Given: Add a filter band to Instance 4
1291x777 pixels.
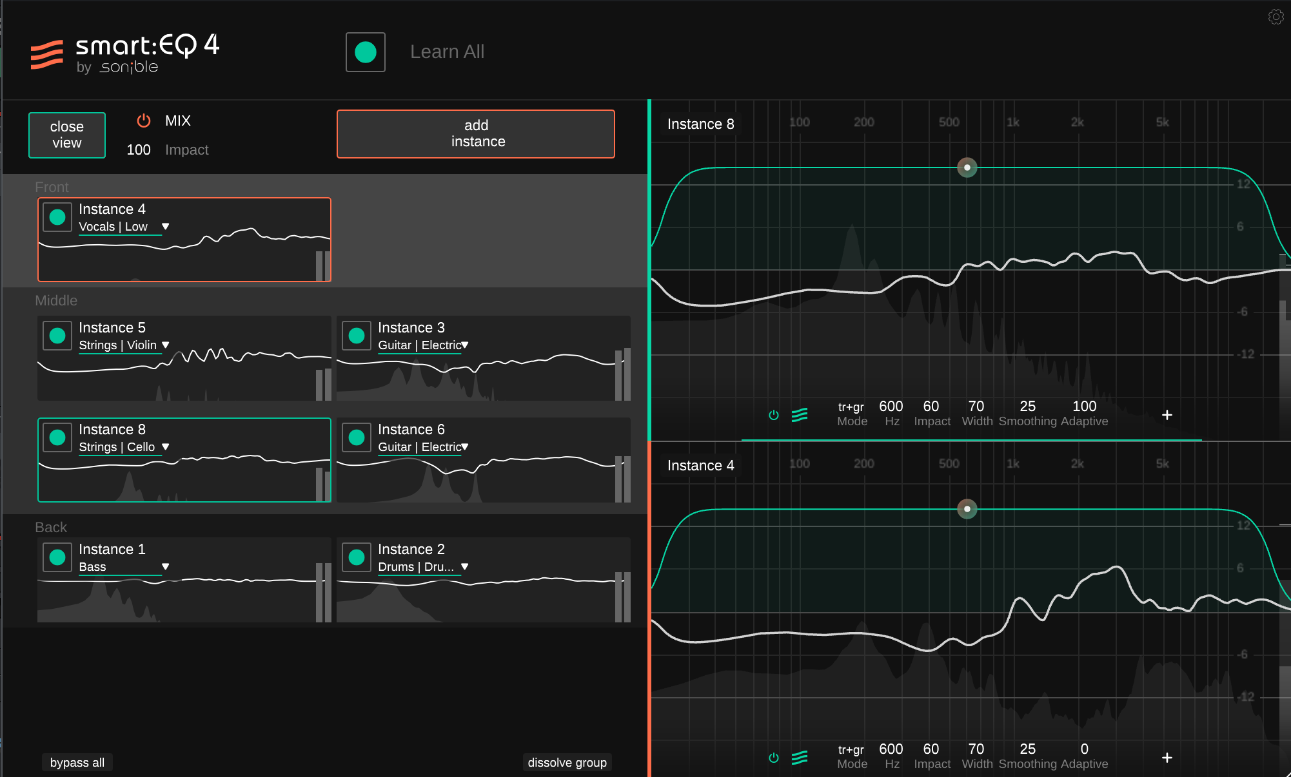Looking at the screenshot, I should (1167, 758).
